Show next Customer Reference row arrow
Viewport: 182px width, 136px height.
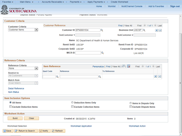[x=156, y=25]
